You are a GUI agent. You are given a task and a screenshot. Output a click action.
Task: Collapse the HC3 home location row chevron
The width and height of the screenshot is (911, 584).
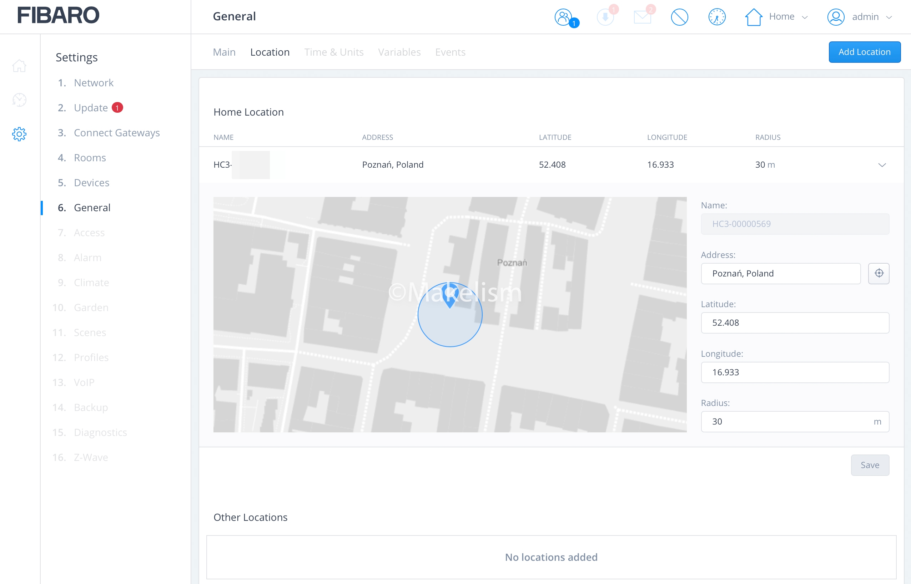pyautogui.click(x=882, y=165)
